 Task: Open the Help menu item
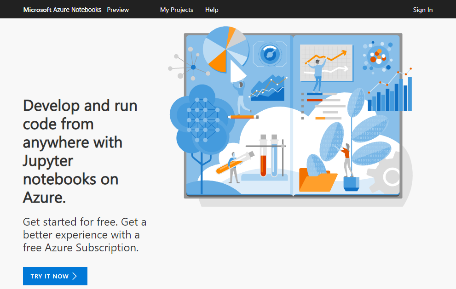(x=212, y=10)
